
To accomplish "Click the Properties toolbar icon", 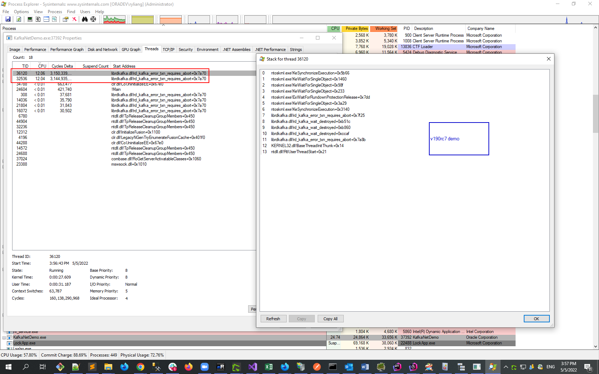I will [x=66, y=19].
